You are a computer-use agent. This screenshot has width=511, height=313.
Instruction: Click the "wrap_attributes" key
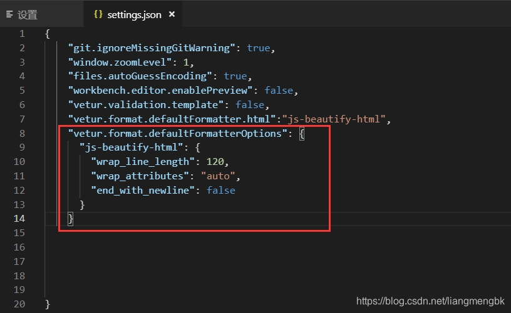[x=140, y=176]
